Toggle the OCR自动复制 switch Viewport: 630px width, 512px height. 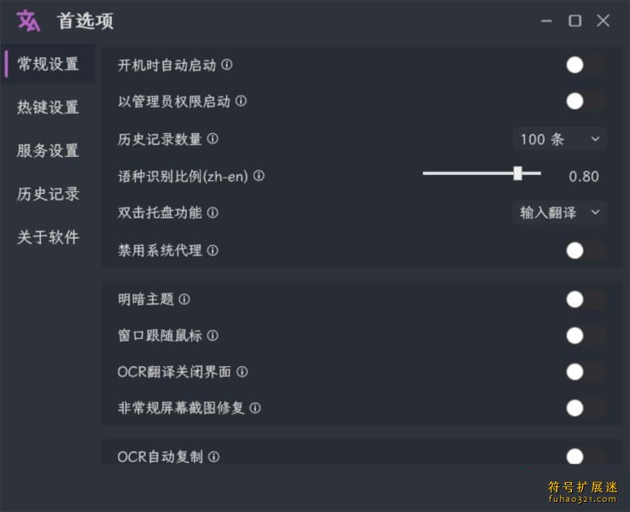pyautogui.click(x=585, y=457)
